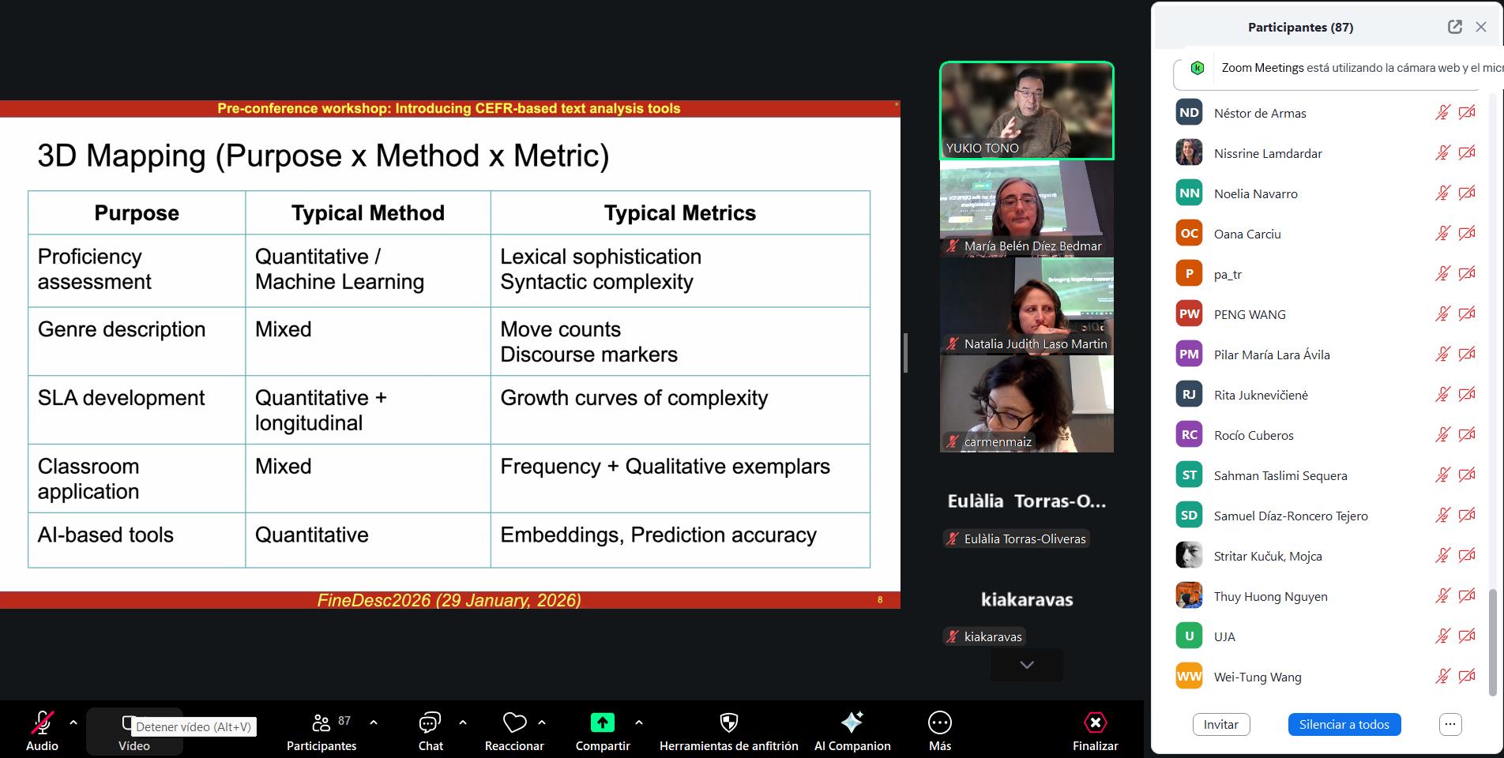The height and width of the screenshot is (758, 1504).
Task: Click the red Finalizar meeting icon
Action: [x=1095, y=722]
